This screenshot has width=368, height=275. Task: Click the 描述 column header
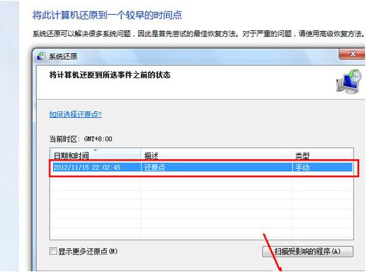click(216, 155)
